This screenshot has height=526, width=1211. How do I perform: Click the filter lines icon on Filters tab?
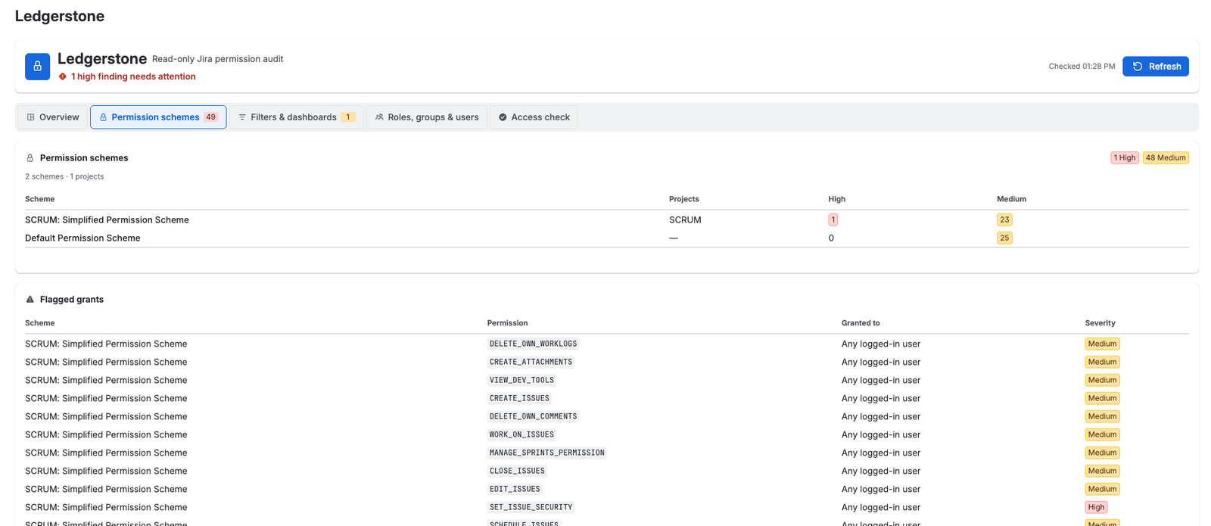(x=242, y=117)
